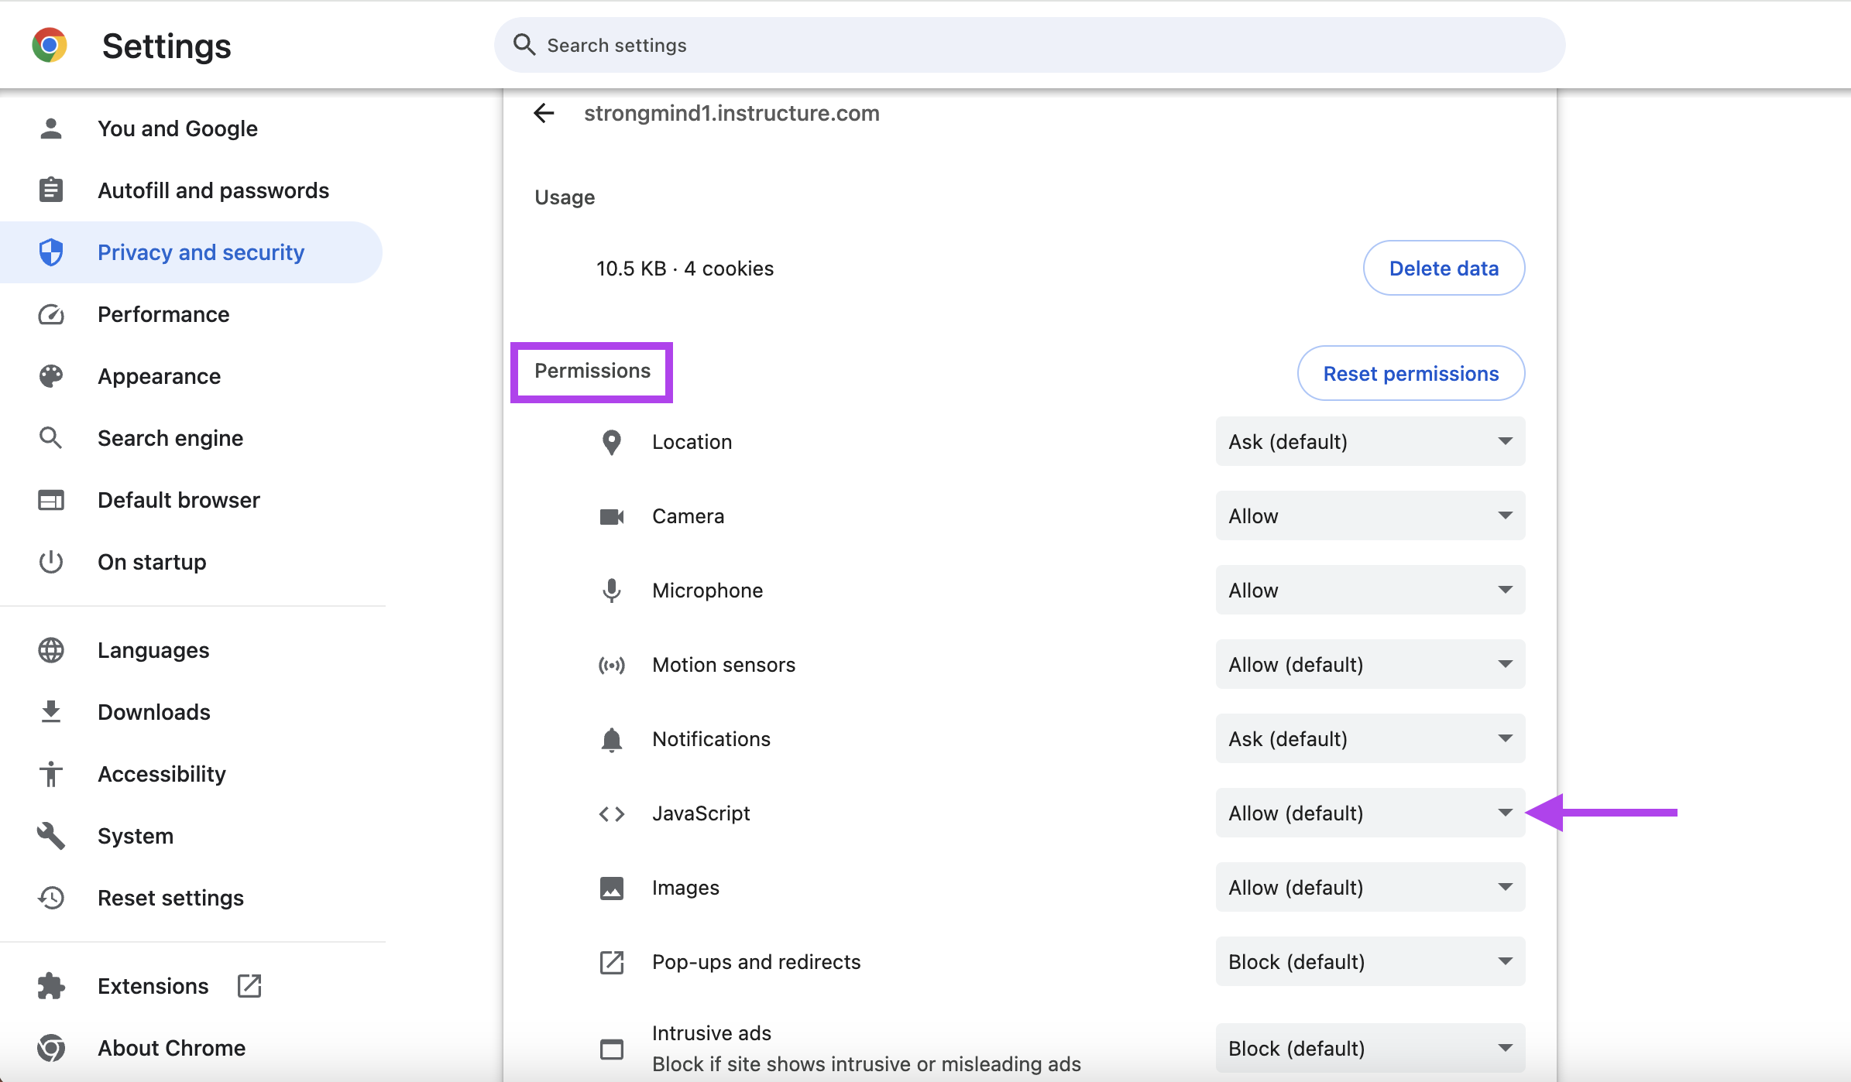The image size is (1851, 1082).
Task: Click the Motion sensors permission icon
Action: point(613,665)
